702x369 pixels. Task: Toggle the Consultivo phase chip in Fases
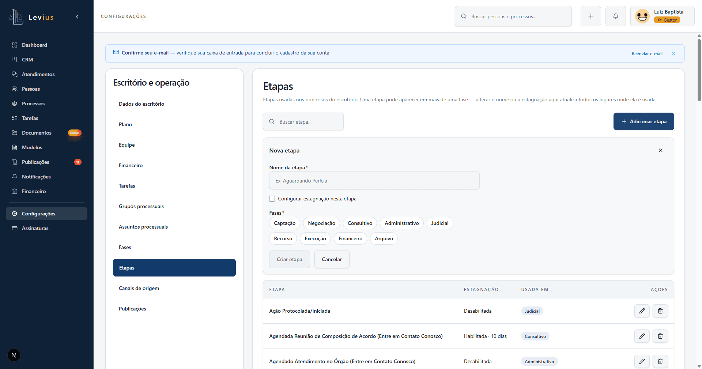click(x=360, y=223)
